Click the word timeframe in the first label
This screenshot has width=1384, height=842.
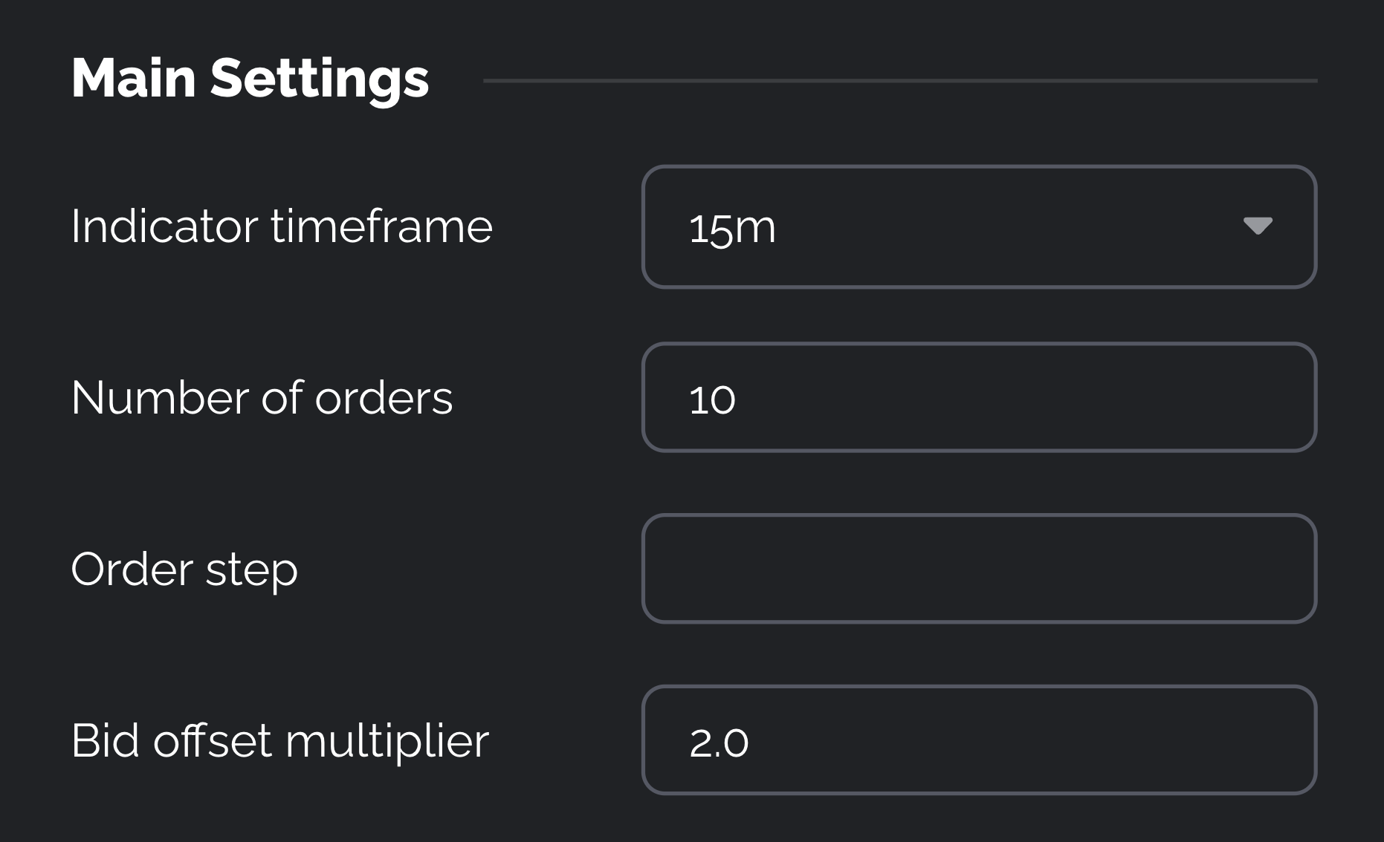381,226
